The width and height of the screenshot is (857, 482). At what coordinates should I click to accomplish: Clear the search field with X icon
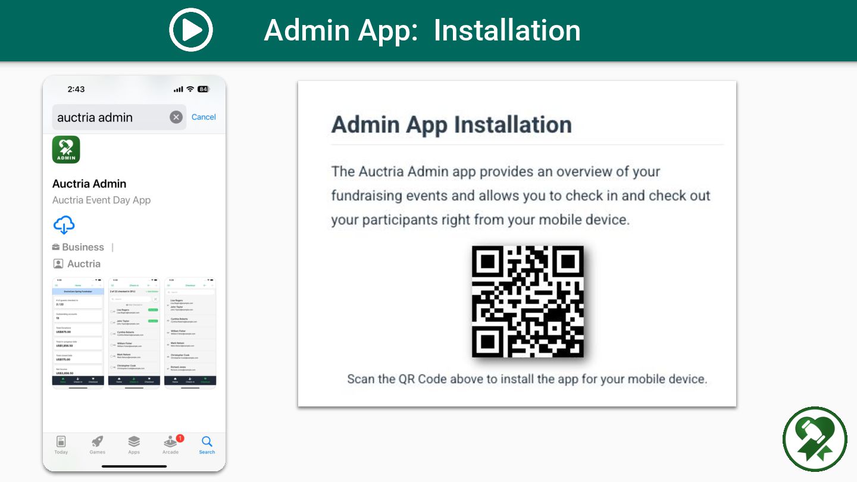[176, 117]
